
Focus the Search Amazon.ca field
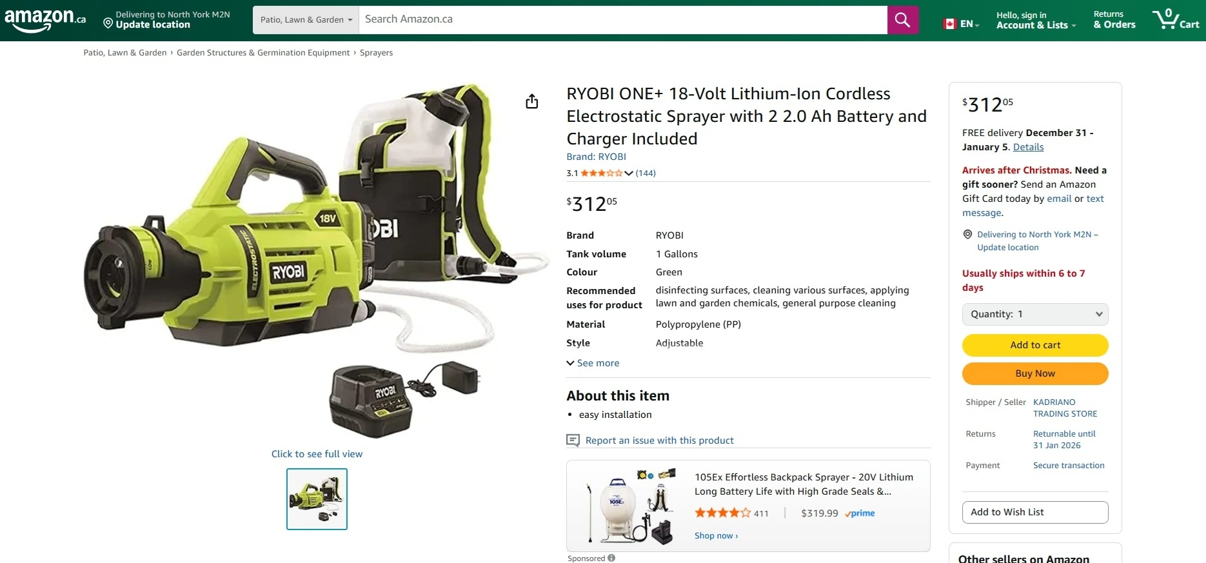623,20
